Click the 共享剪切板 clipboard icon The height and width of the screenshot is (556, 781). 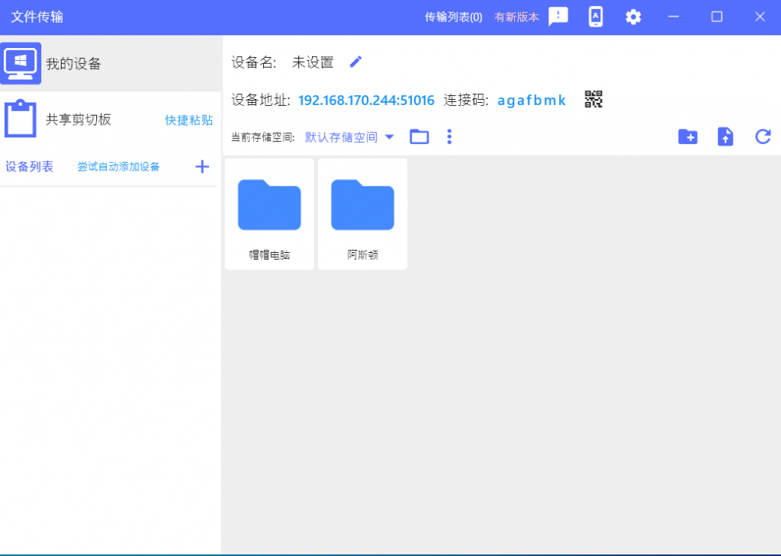(x=20, y=119)
